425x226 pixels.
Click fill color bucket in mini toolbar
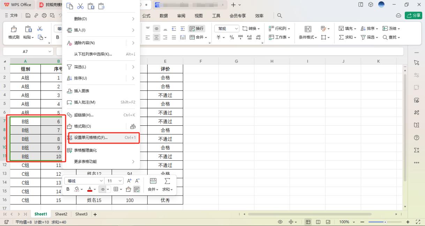(x=77, y=189)
